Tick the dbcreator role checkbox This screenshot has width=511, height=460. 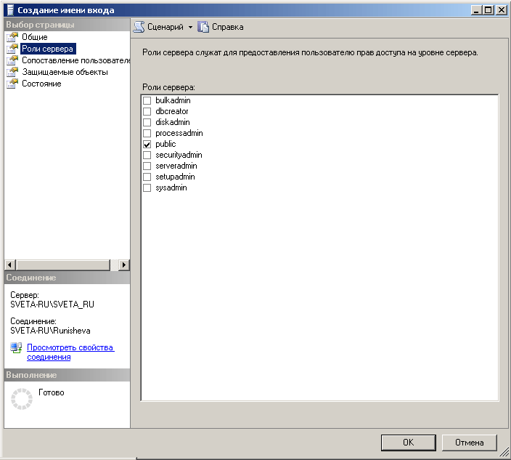[x=147, y=112]
